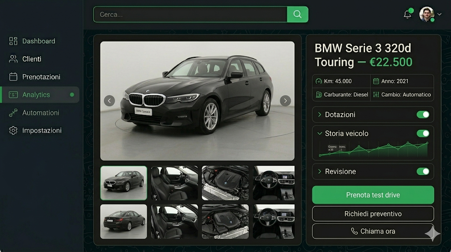
Task: Click the €22.500 price text
Action: pyautogui.click(x=391, y=62)
